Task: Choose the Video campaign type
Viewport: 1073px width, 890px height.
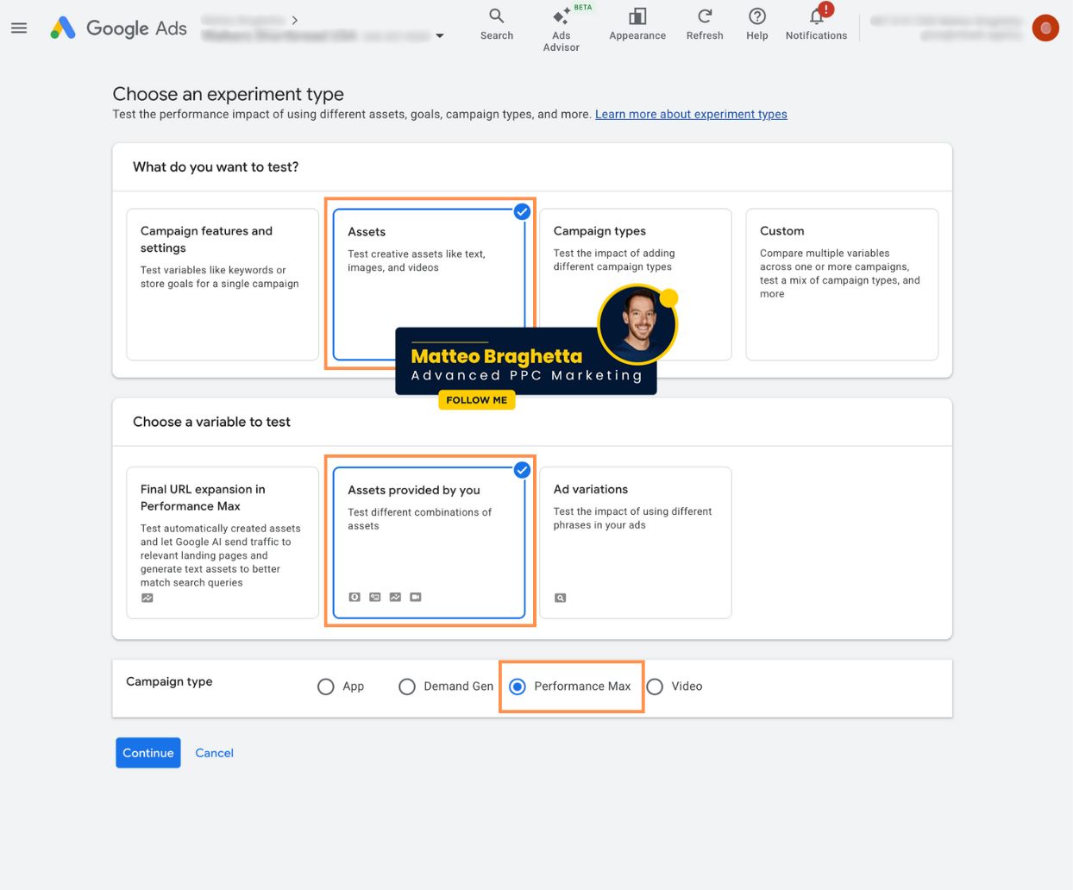Action: (x=655, y=686)
